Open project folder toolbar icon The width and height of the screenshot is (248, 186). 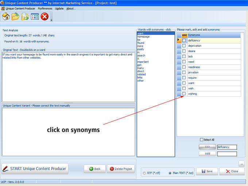click(15, 16)
